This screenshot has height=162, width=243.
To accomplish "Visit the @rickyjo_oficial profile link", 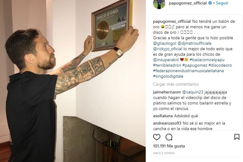I will (168, 49).
